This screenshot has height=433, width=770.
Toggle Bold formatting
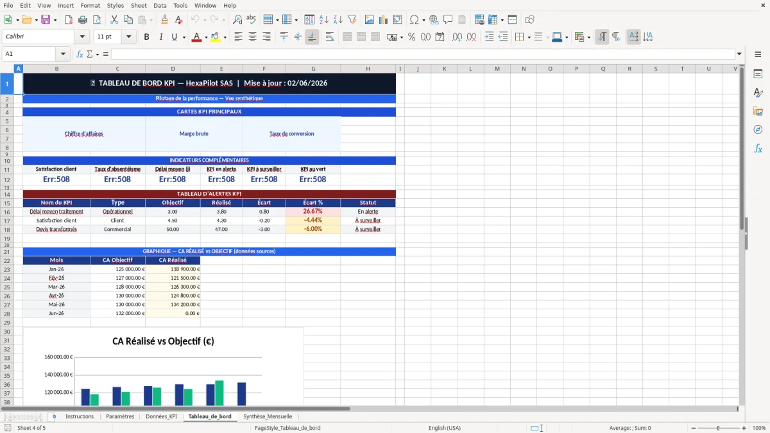coord(147,37)
